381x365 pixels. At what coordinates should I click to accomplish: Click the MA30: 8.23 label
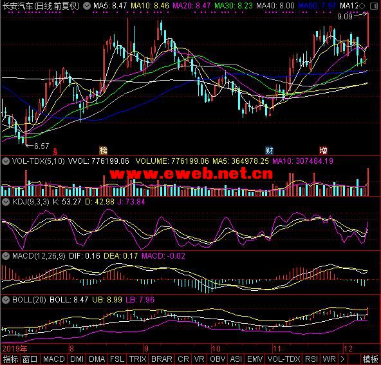point(234,5)
